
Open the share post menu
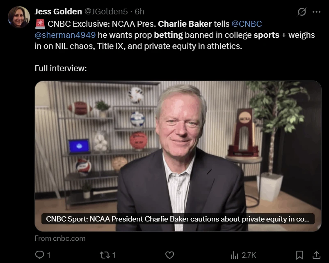(316, 255)
